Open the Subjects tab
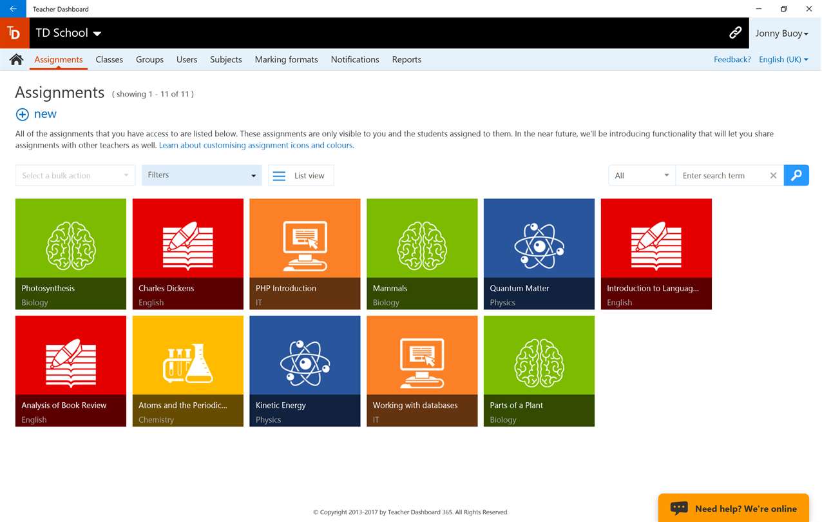Screen dimensions: 822x522 (226, 59)
